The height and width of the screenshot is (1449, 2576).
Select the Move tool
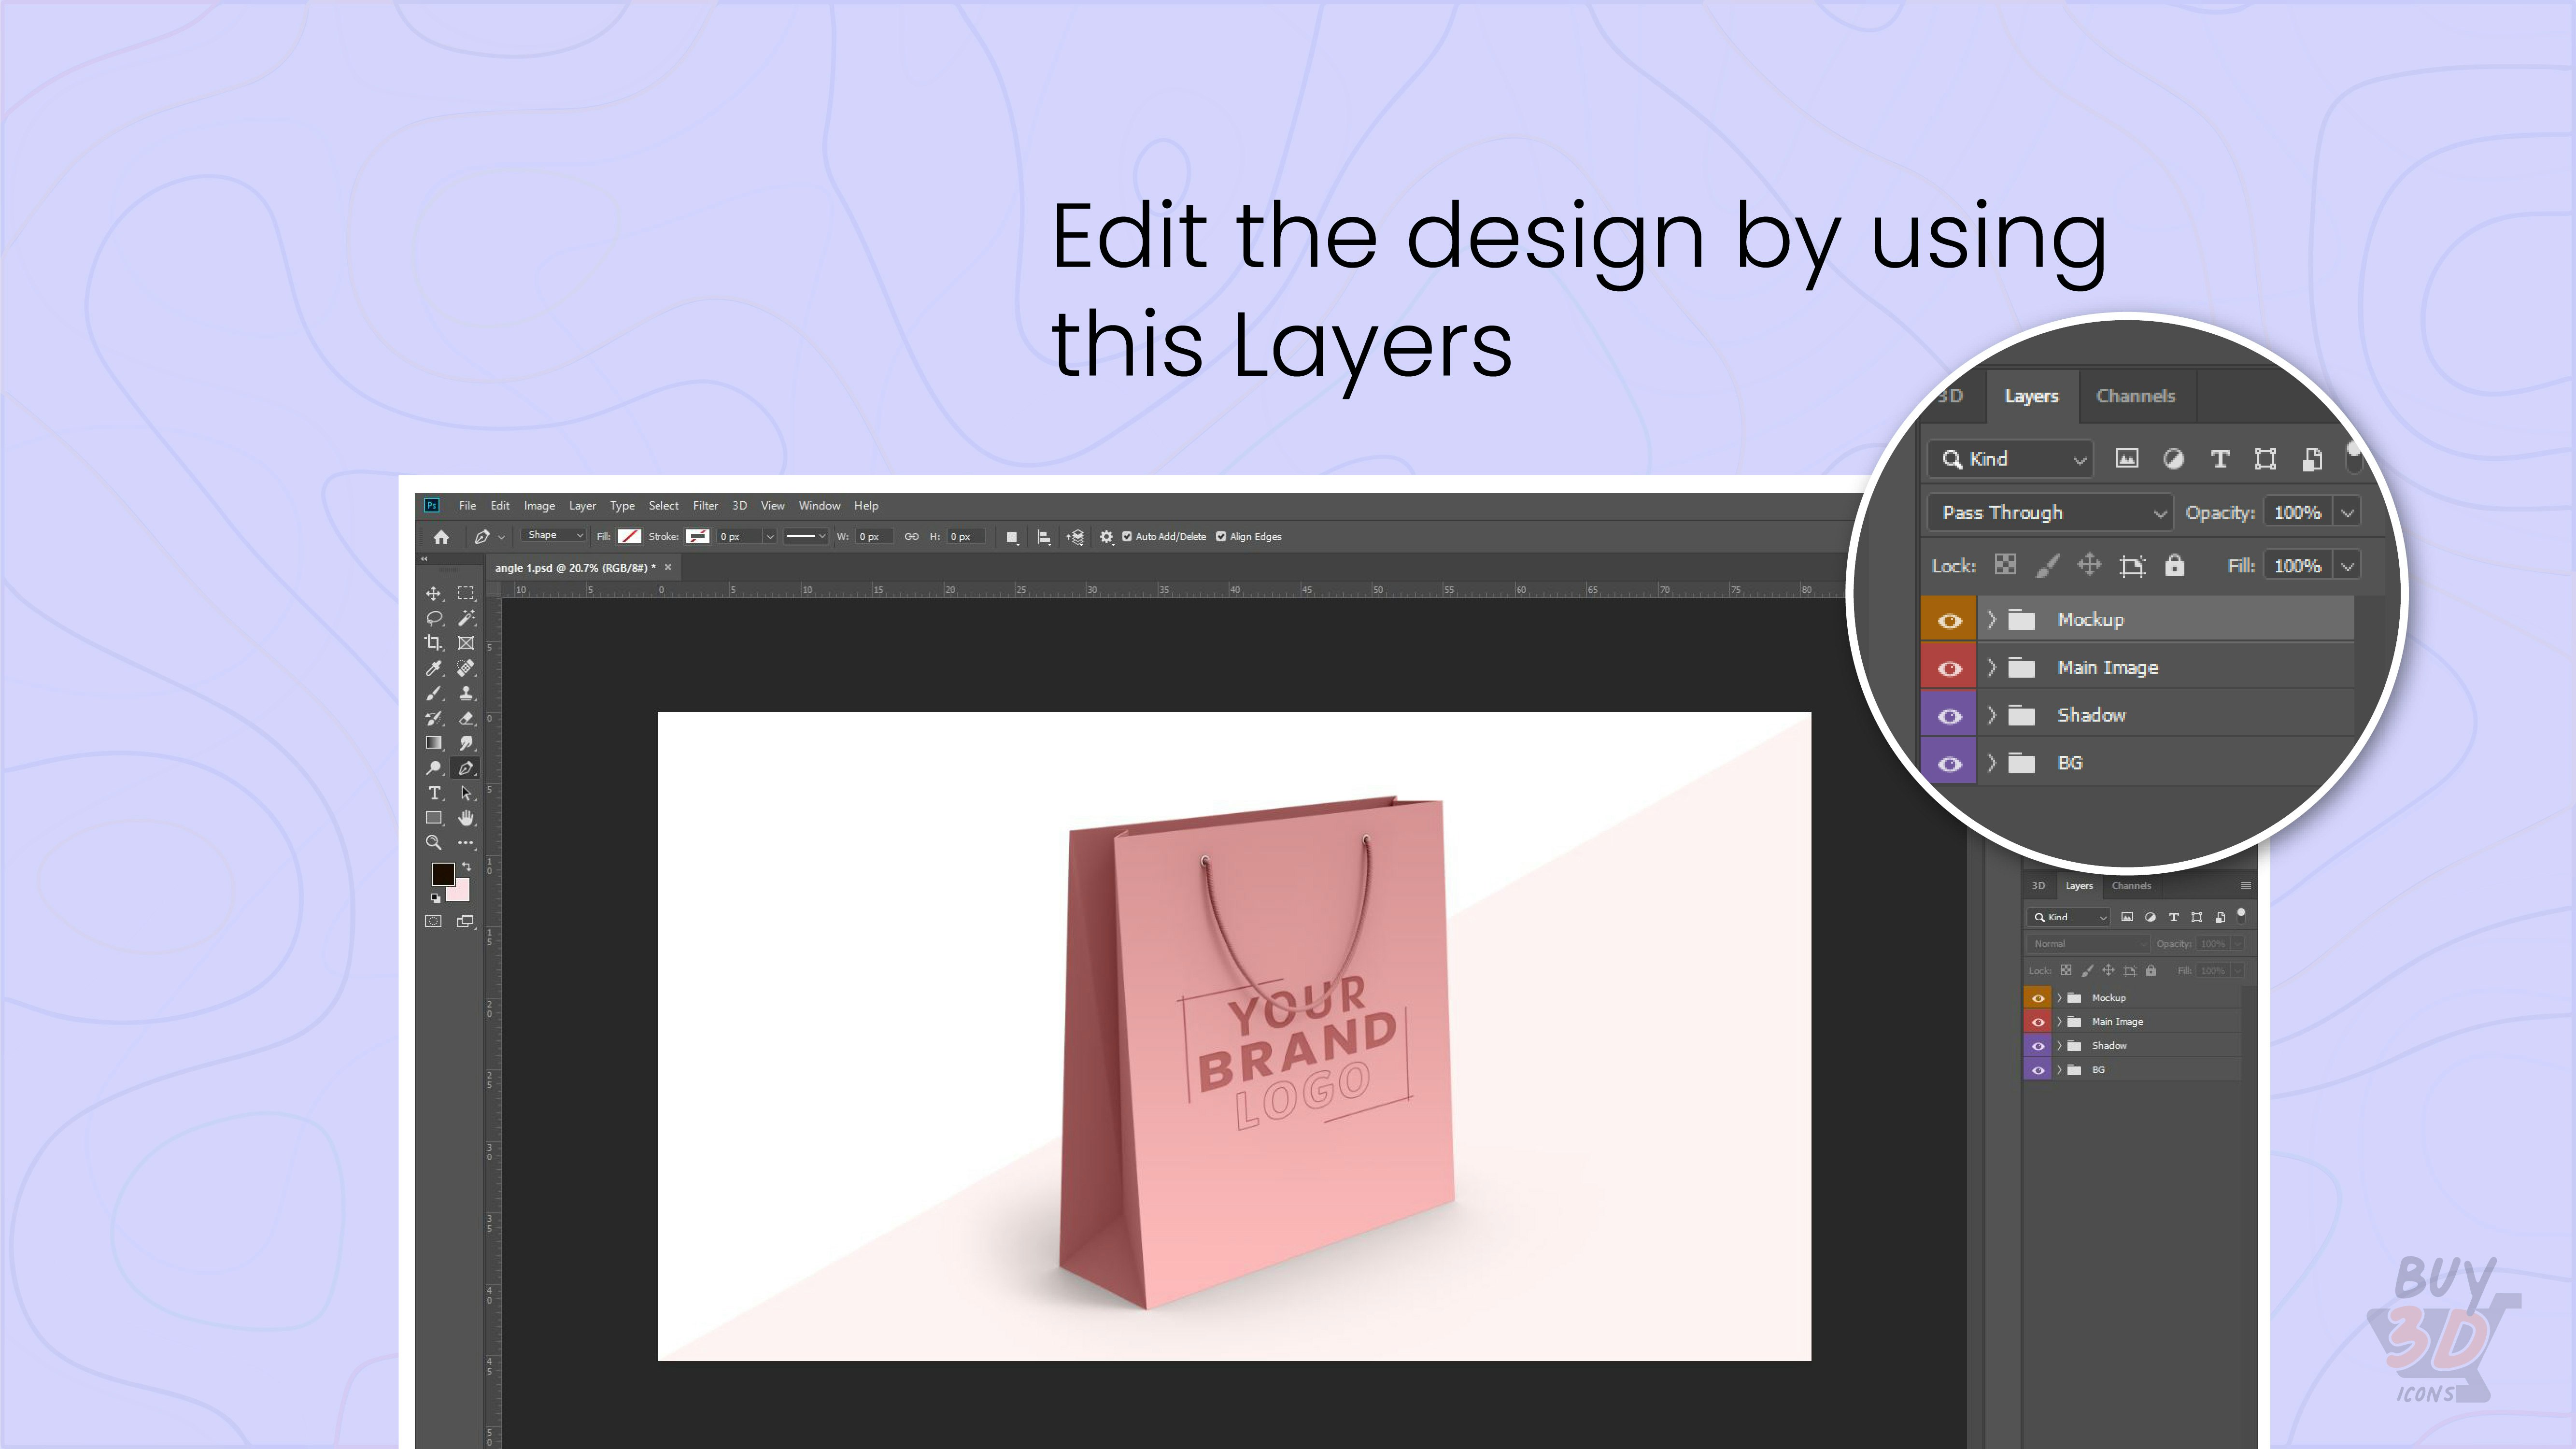(433, 593)
